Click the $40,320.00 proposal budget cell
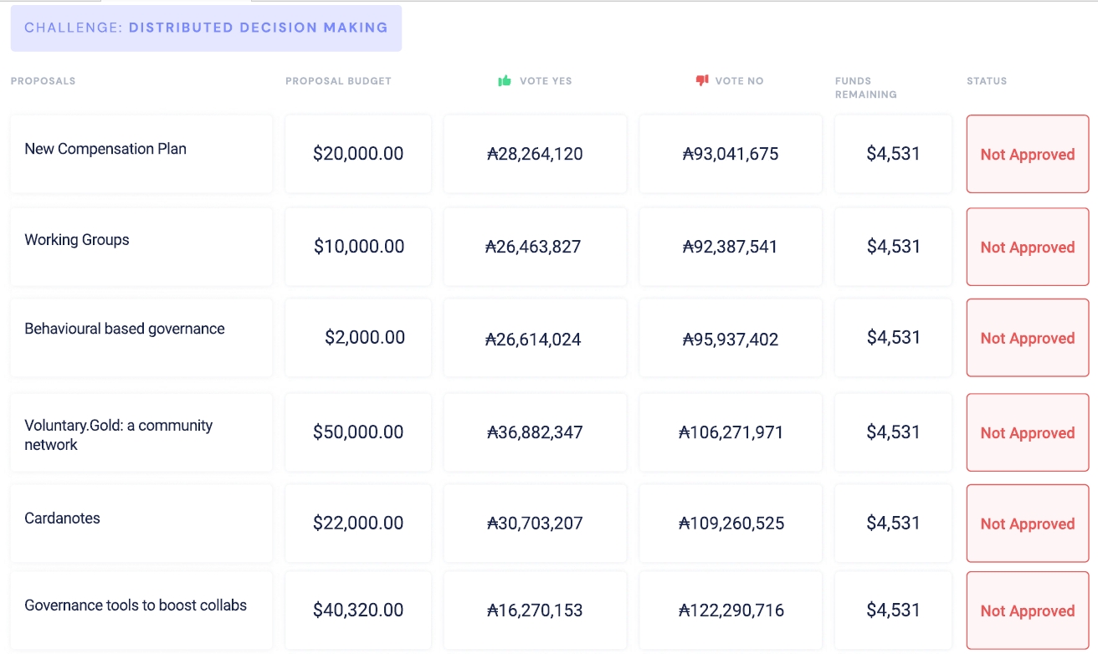This screenshot has width=1098, height=654. coord(358,611)
